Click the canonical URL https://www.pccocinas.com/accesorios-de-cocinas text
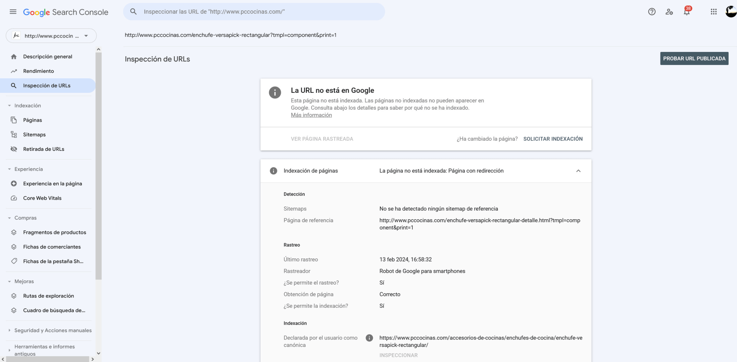 [481, 342]
